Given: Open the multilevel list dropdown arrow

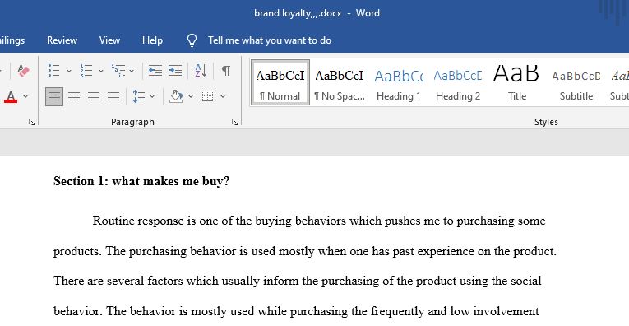Looking at the screenshot, I should [x=132, y=71].
